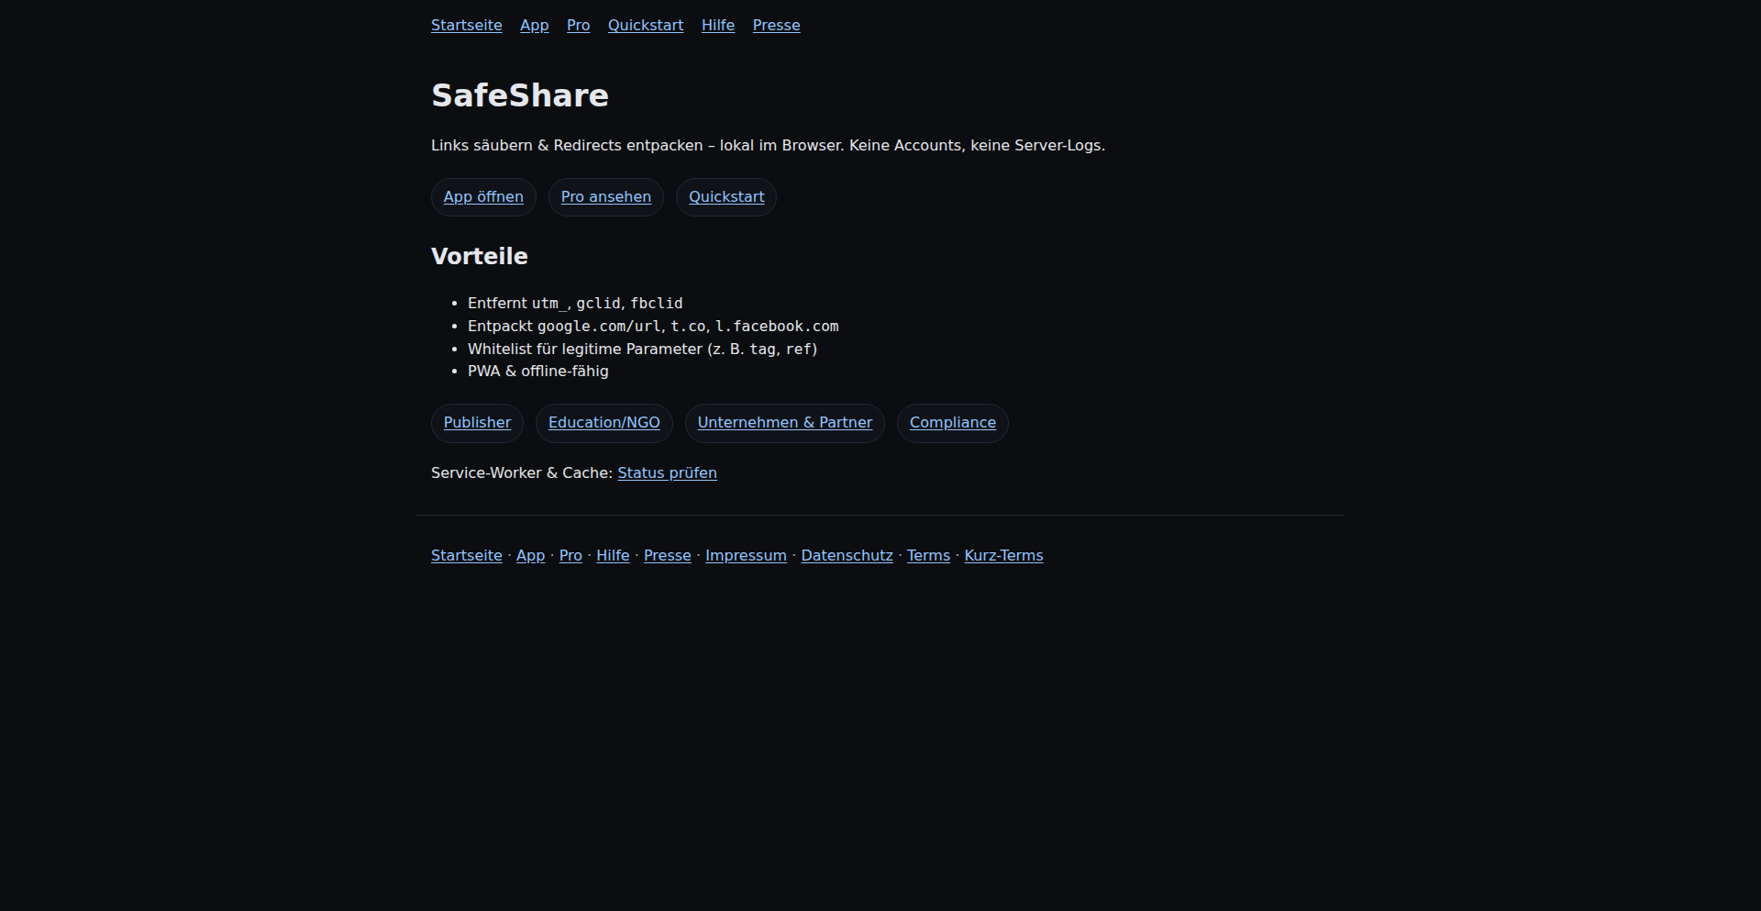Open the Startseite link in top navigation

click(466, 25)
